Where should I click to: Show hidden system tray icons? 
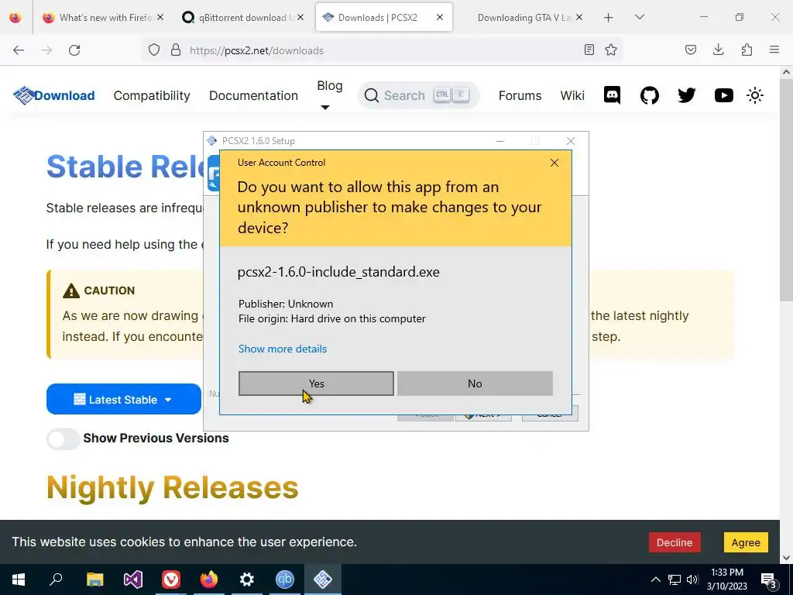click(x=655, y=580)
